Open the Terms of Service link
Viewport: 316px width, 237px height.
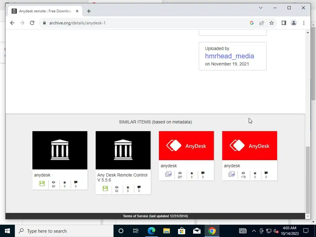[x=156, y=216]
